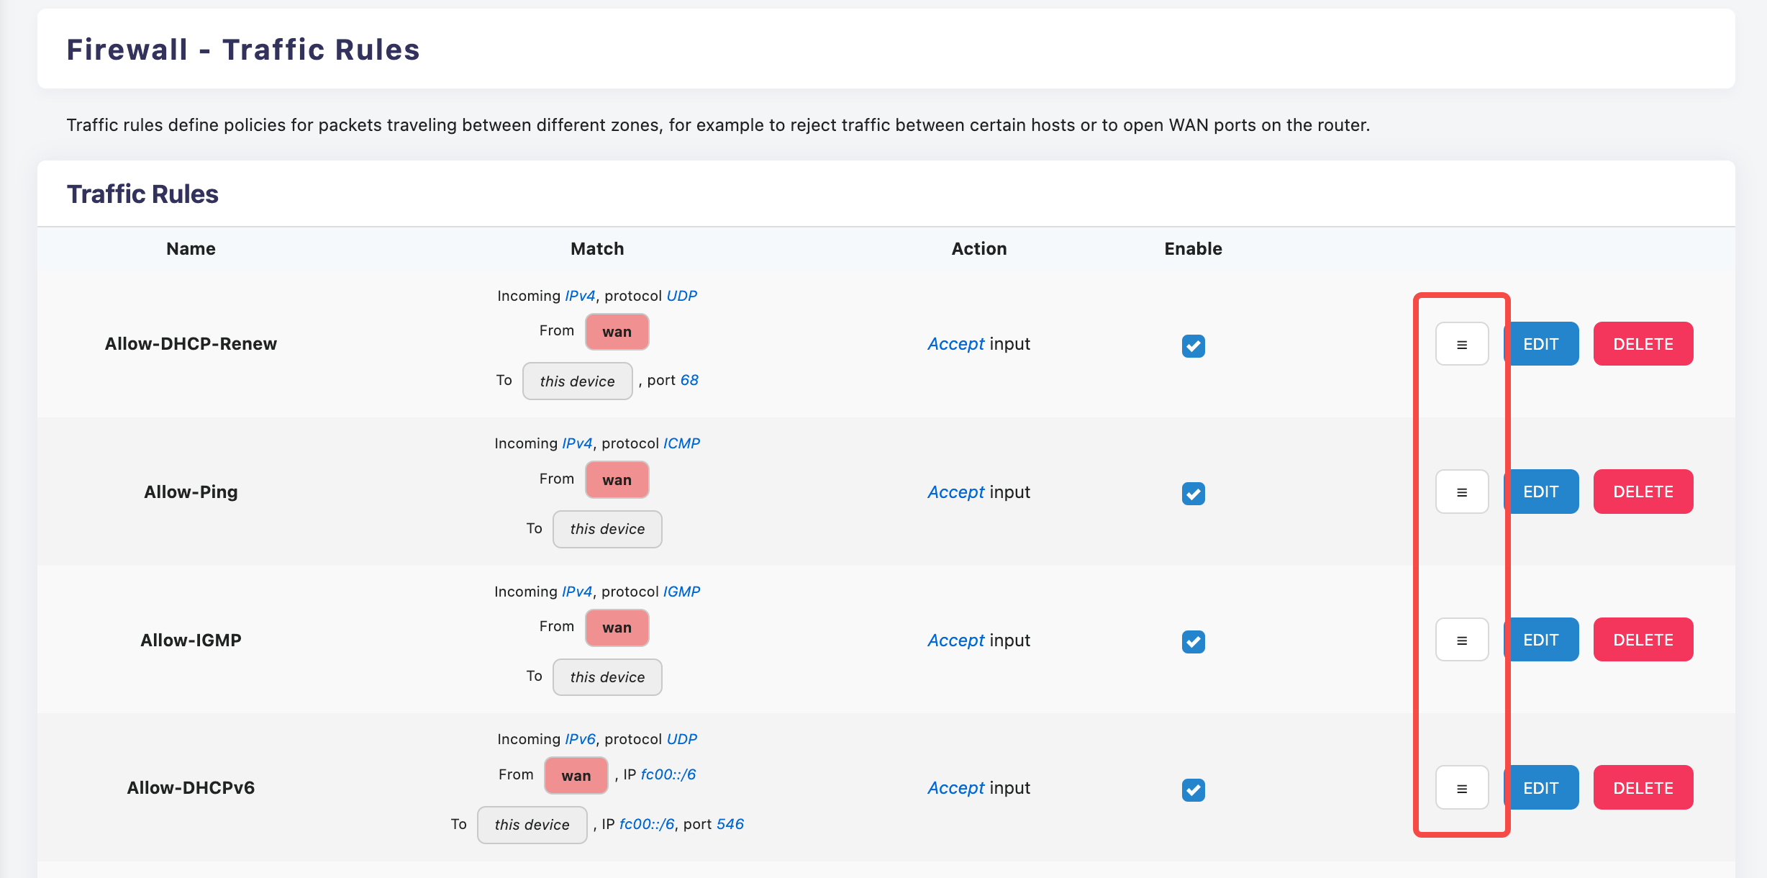The width and height of the screenshot is (1767, 878).
Task: Uncheck the Enable box for Allow-Ping
Action: tap(1193, 494)
